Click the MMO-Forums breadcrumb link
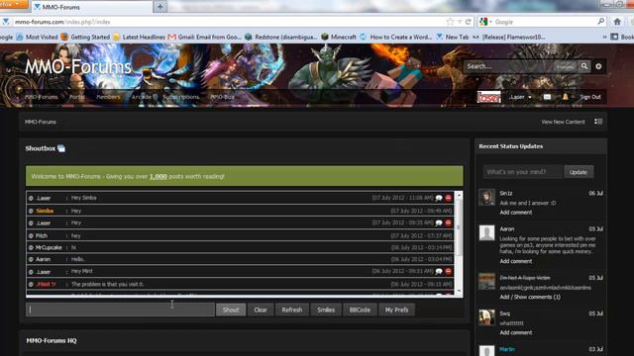 pos(41,122)
